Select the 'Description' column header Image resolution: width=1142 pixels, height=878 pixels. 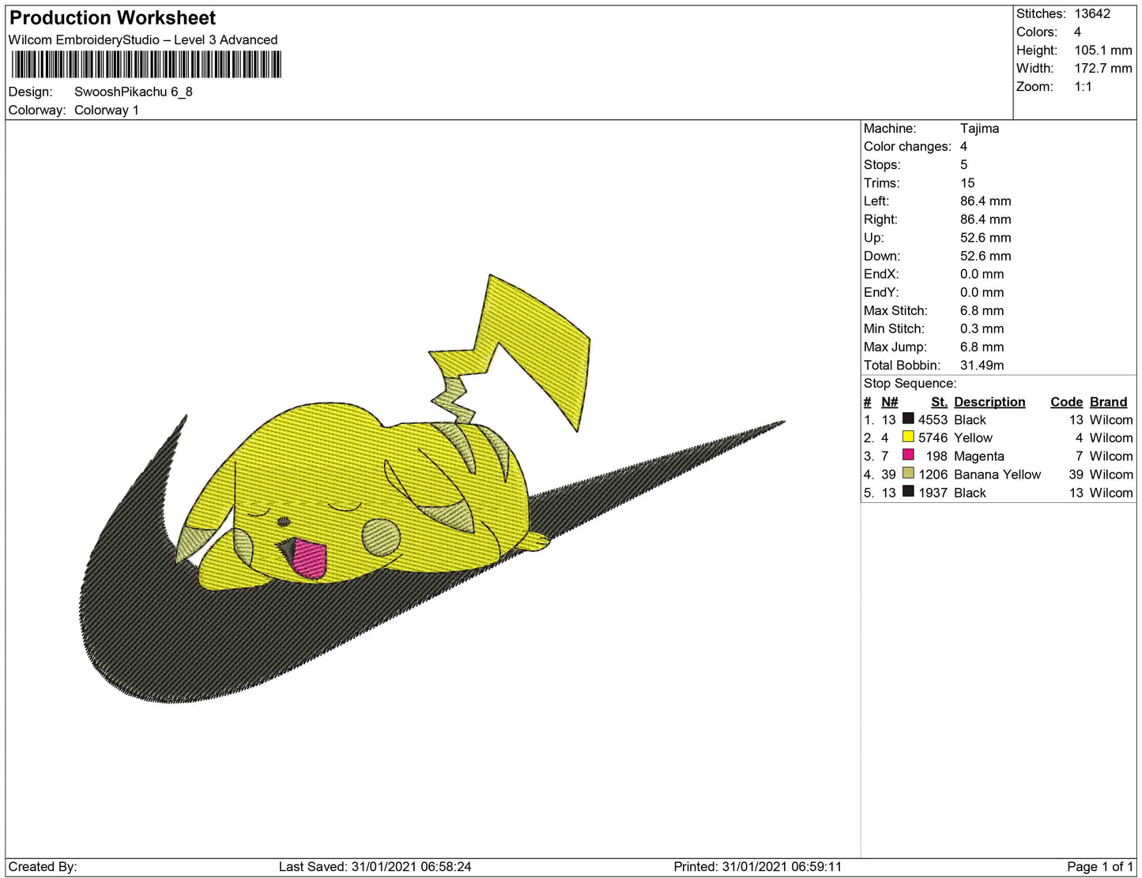click(x=989, y=402)
